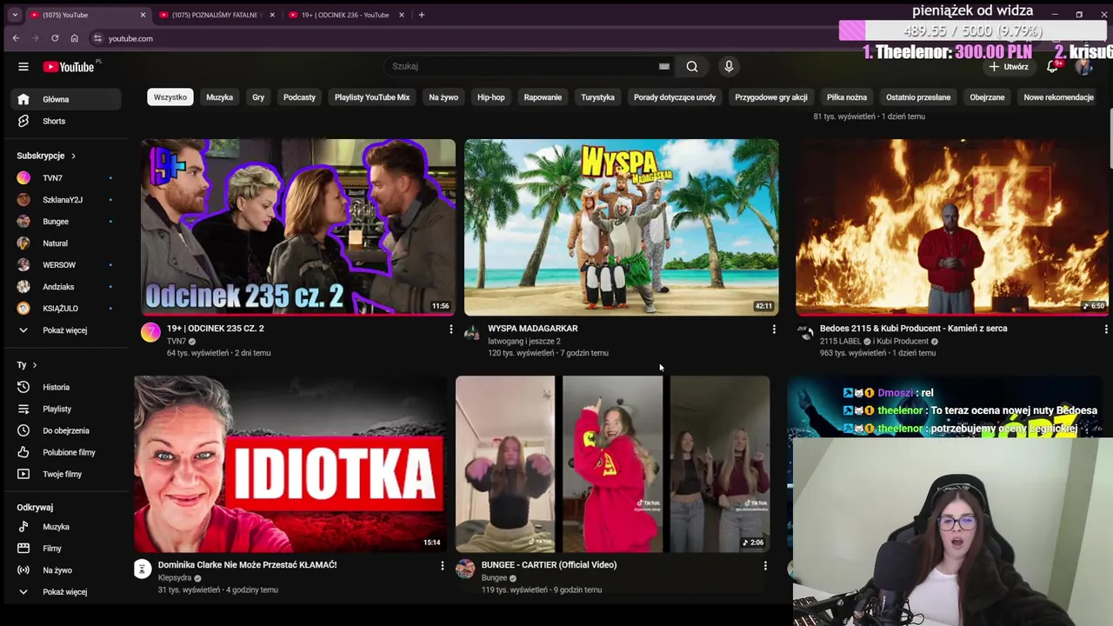Open the on-screen keyboard icon in search

pos(664,66)
